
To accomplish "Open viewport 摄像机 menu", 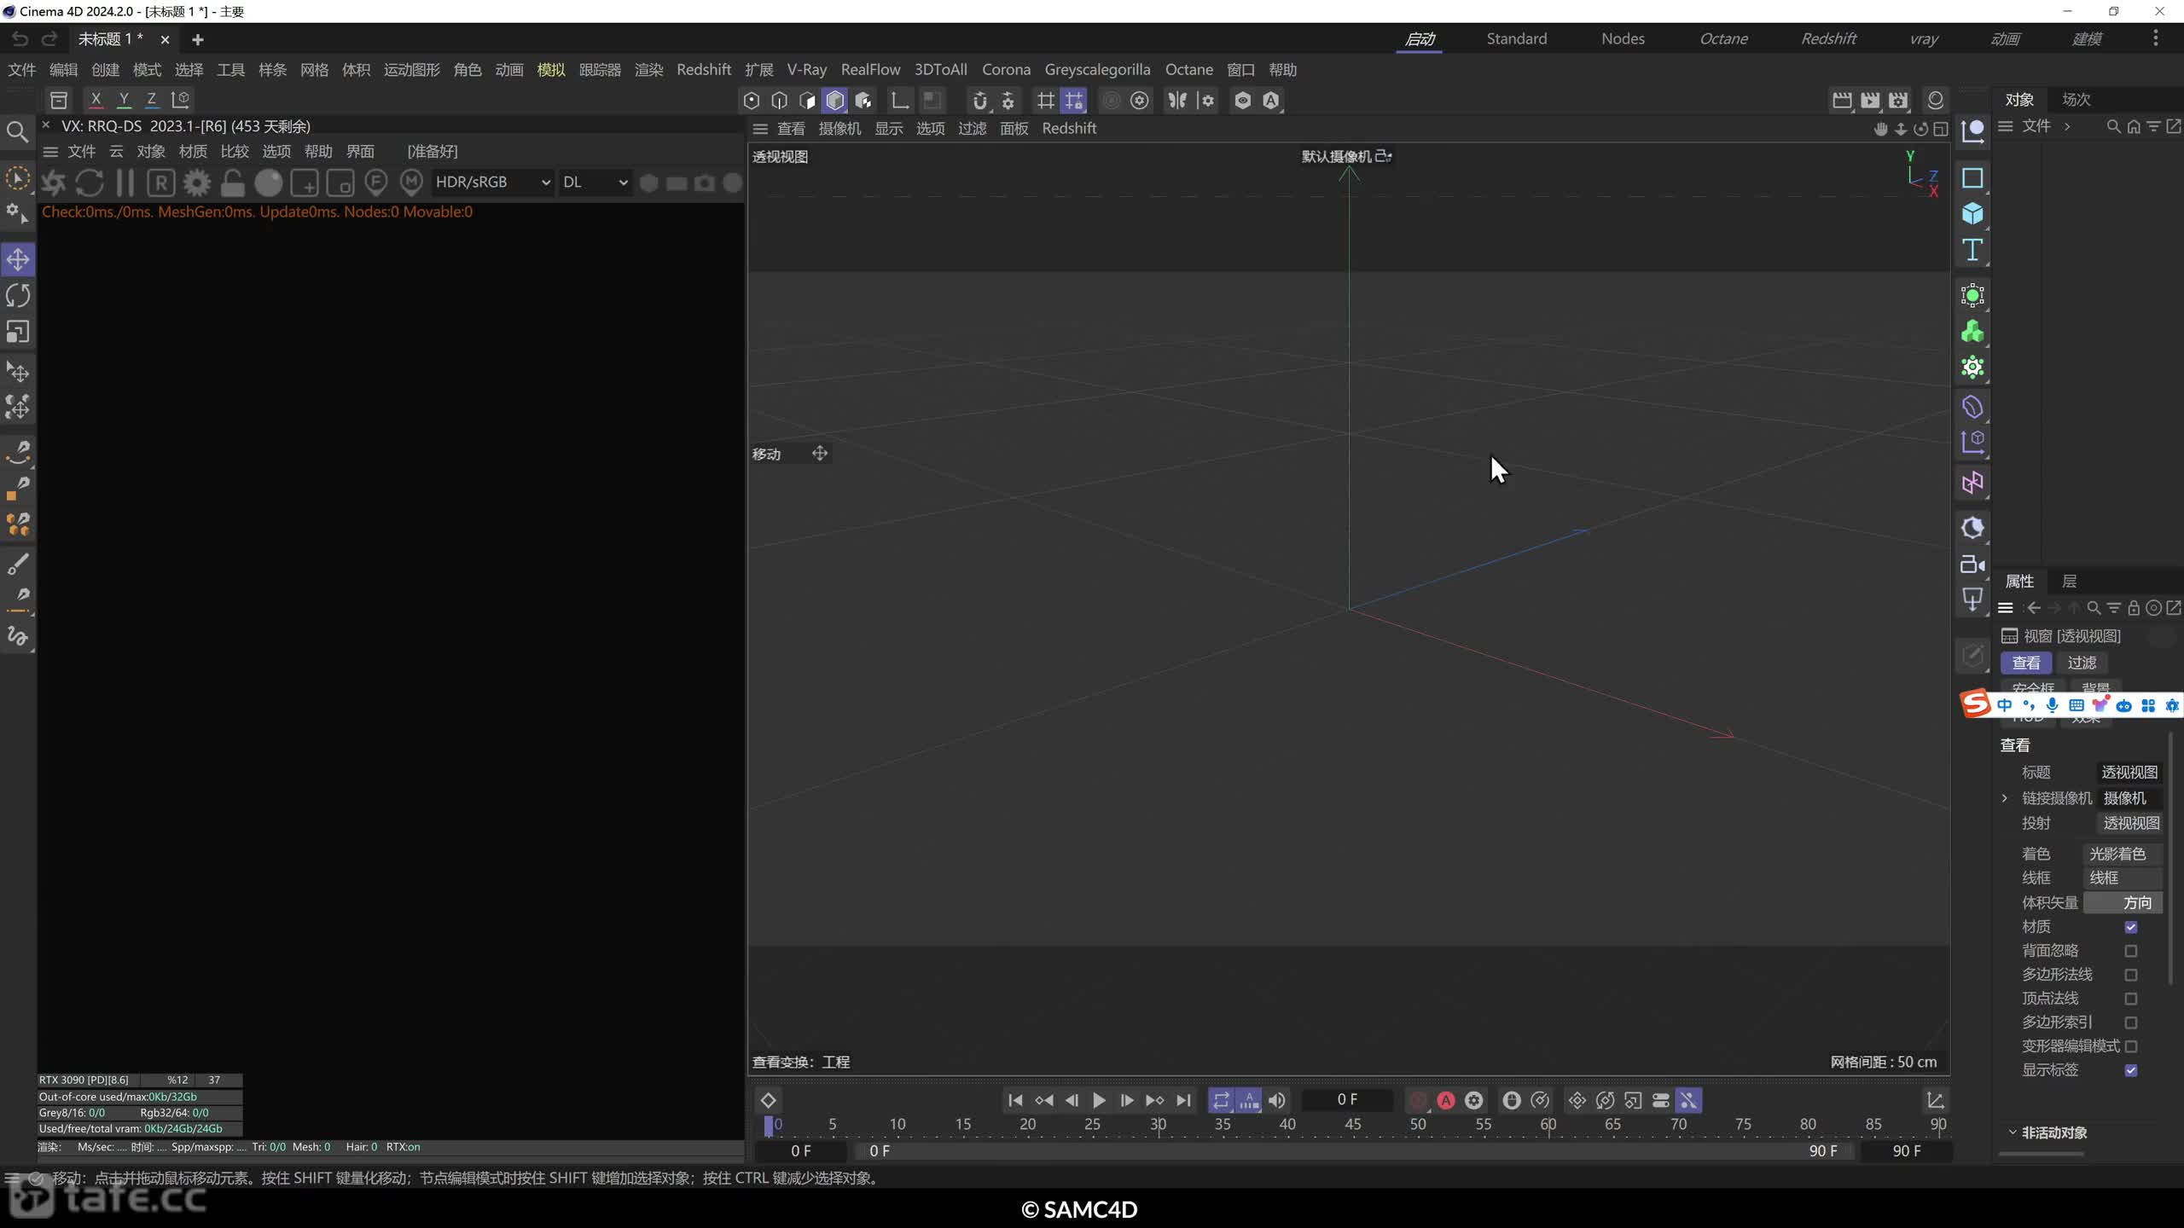I will (839, 129).
